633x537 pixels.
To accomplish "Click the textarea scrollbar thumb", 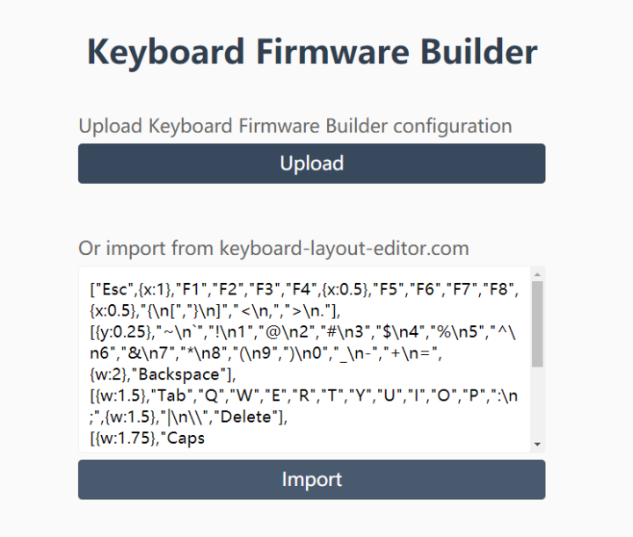I will coord(538,323).
